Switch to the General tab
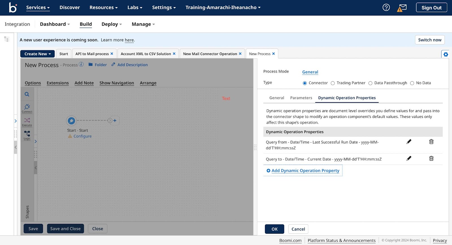The width and height of the screenshot is (452, 245). 277,98
